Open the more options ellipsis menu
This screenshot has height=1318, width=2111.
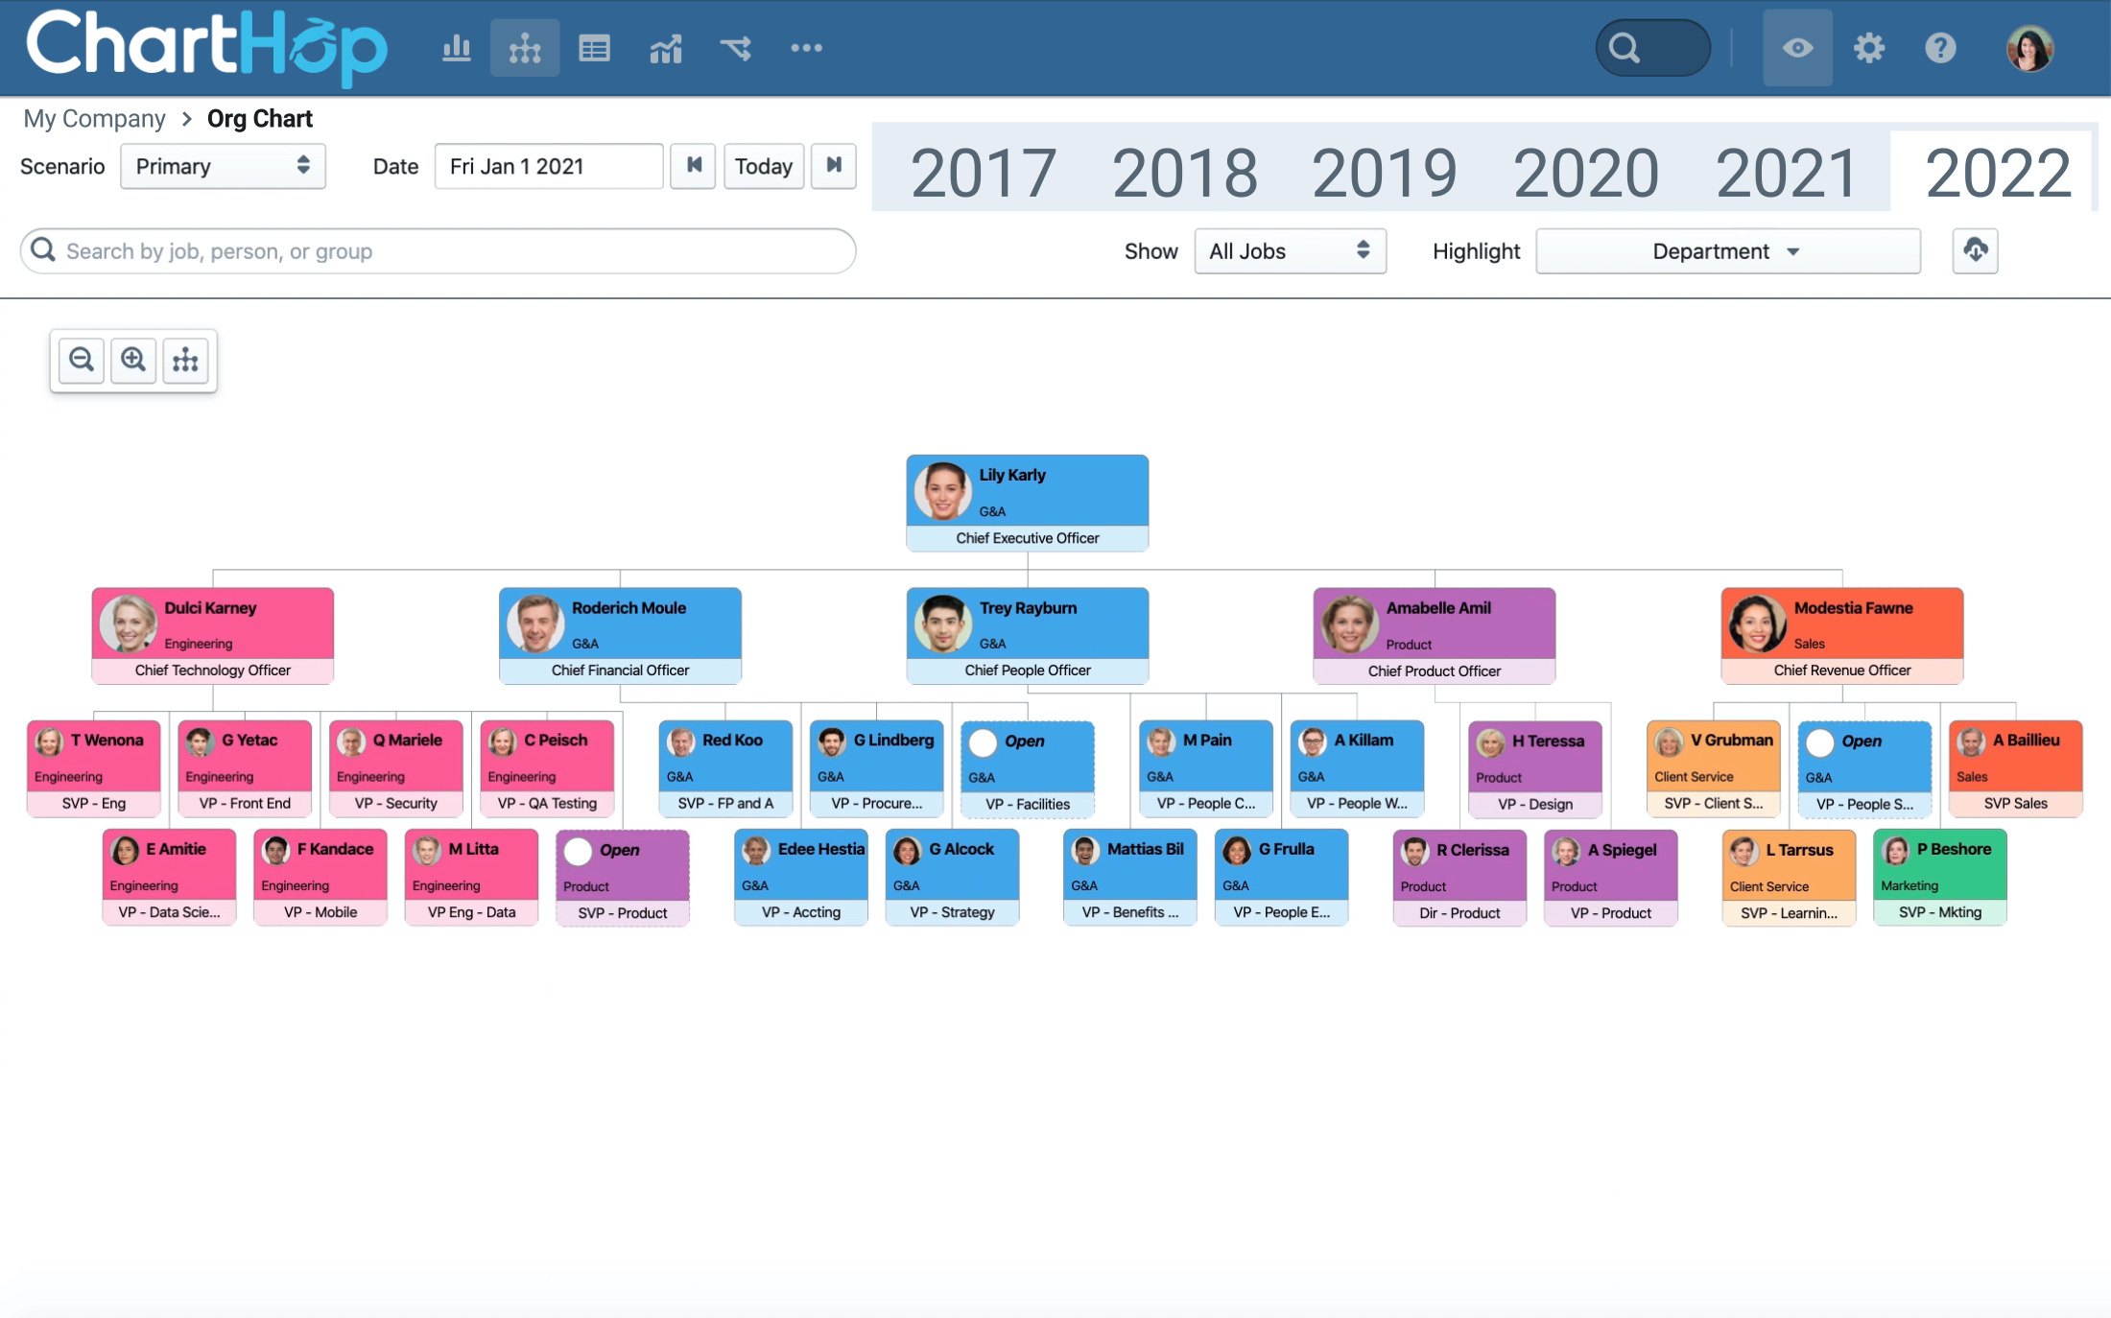pyautogui.click(x=806, y=48)
